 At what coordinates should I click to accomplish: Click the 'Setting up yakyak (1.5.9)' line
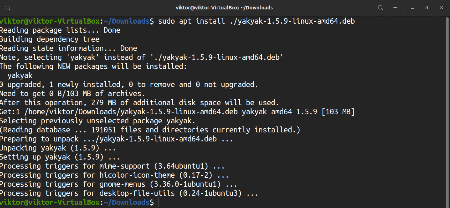click(60, 157)
